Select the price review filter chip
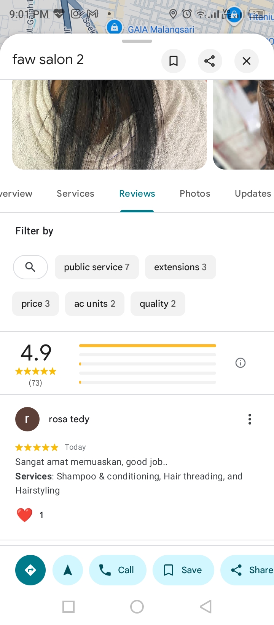 [x=35, y=304]
